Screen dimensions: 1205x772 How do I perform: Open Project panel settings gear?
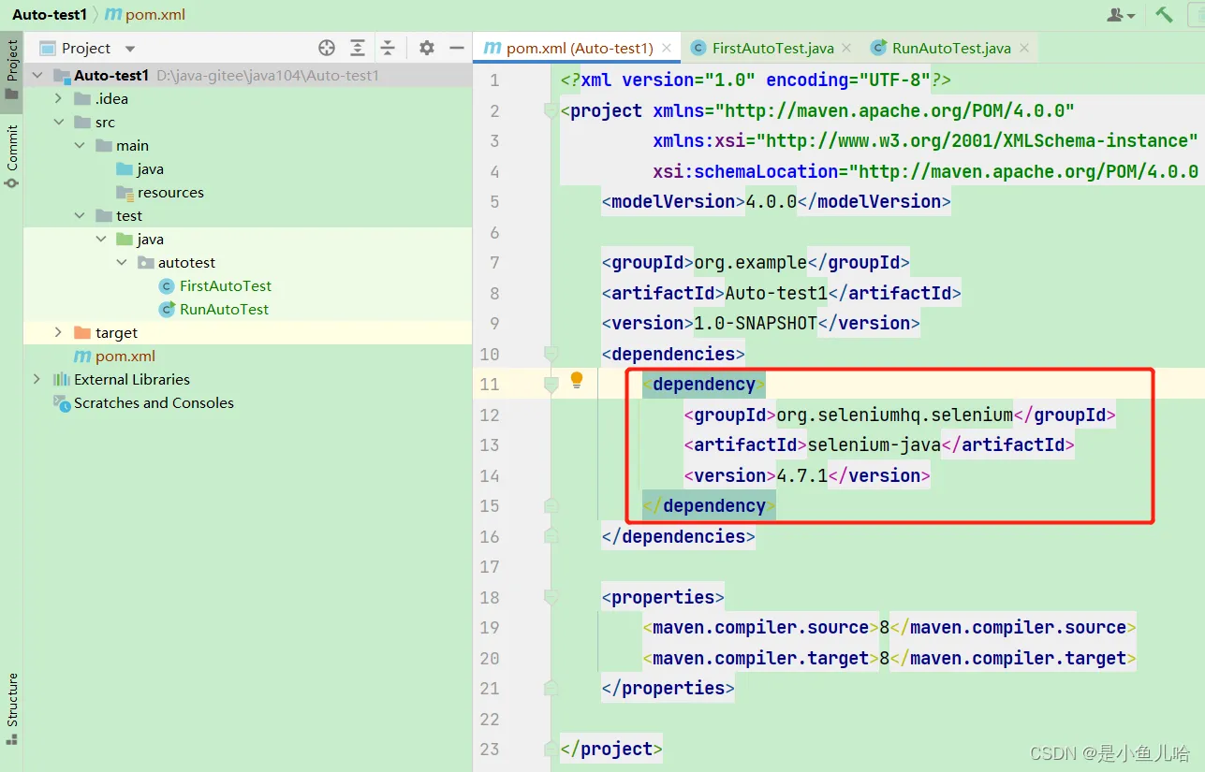point(427,48)
